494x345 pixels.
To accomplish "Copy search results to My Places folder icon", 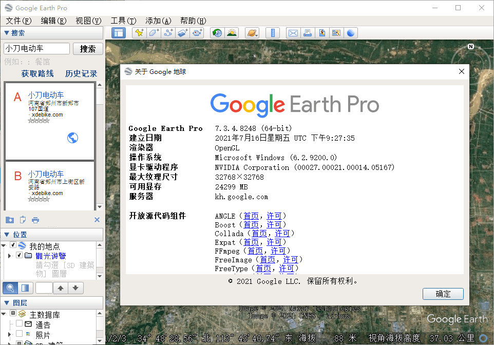I will 10,220.
